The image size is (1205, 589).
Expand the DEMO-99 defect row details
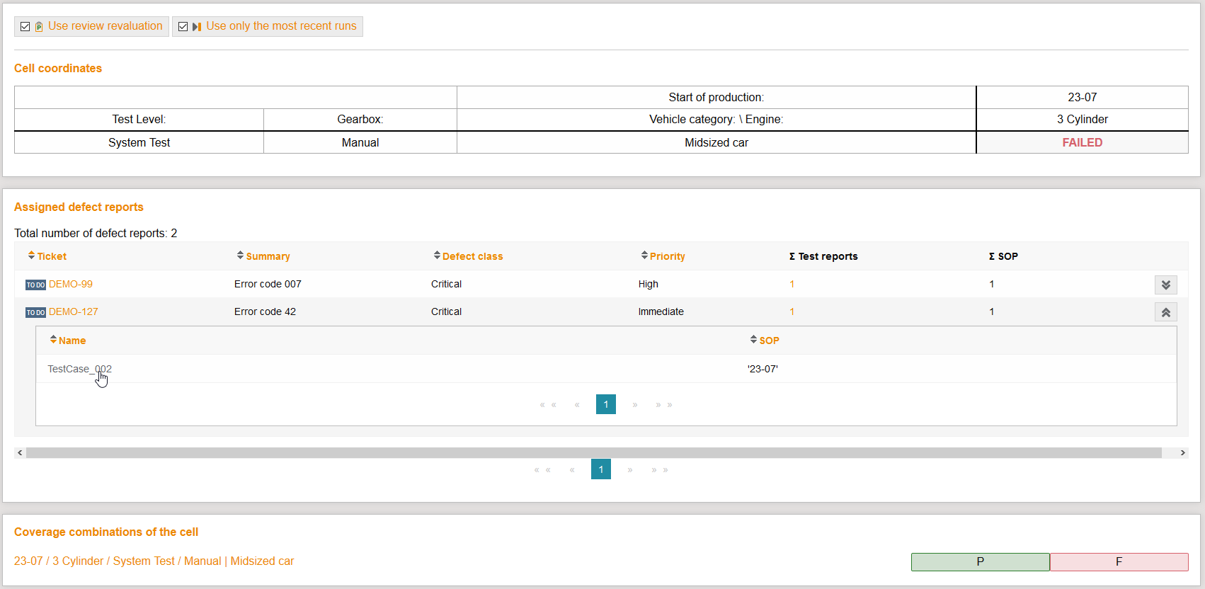pyautogui.click(x=1165, y=285)
